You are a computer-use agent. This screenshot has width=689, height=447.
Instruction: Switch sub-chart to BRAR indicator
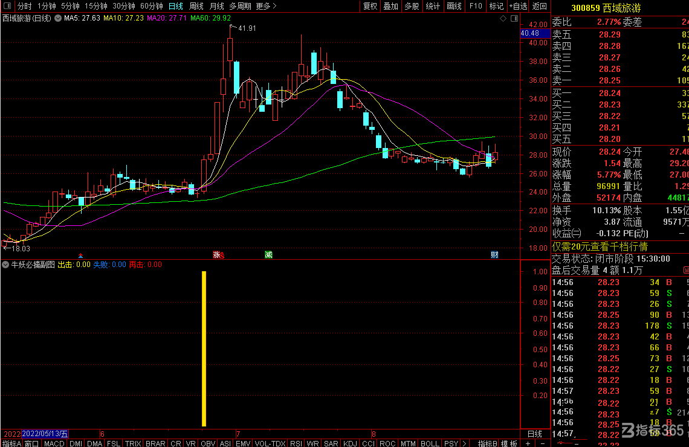click(x=155, y=443)
